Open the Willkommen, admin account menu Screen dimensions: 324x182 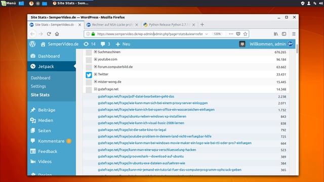[271, 44]
